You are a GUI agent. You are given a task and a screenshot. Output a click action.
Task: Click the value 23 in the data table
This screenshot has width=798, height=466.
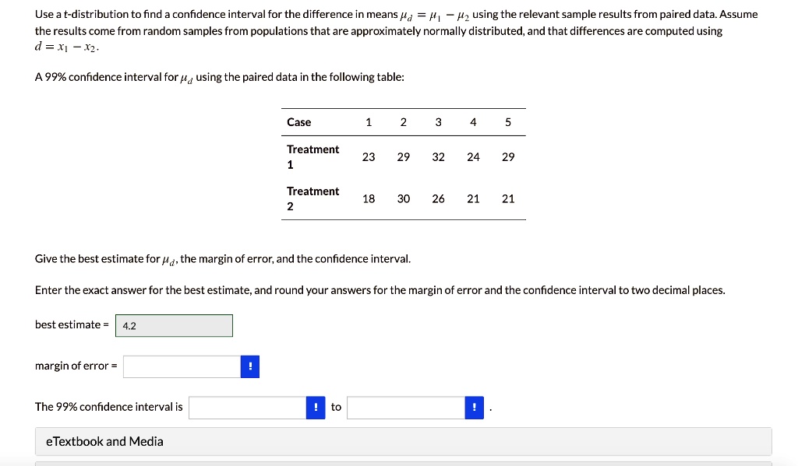(368, 156)
